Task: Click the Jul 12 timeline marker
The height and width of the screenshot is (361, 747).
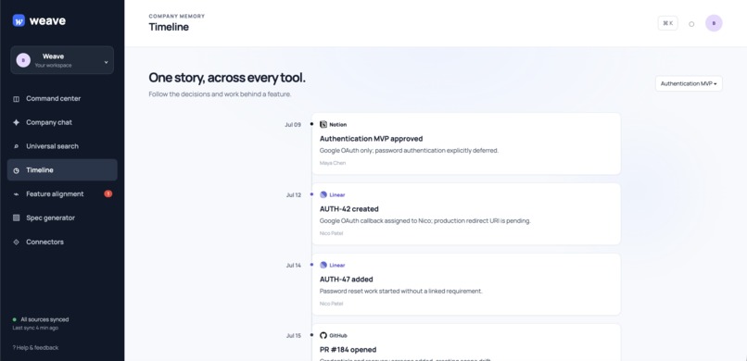Action: [x=311, y=194]
